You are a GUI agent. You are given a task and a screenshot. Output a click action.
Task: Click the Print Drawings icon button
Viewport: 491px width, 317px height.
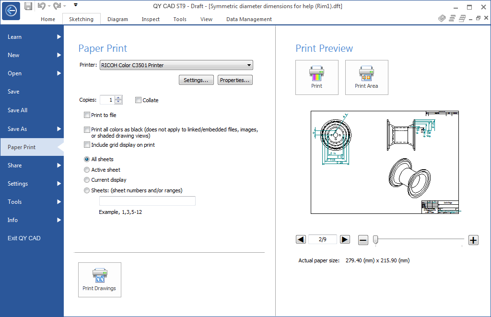coord(99,280)
